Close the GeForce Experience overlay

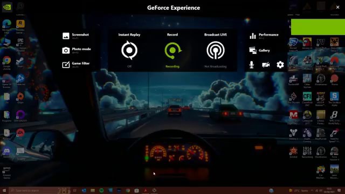pyautogui.click(x=338, y=7)
